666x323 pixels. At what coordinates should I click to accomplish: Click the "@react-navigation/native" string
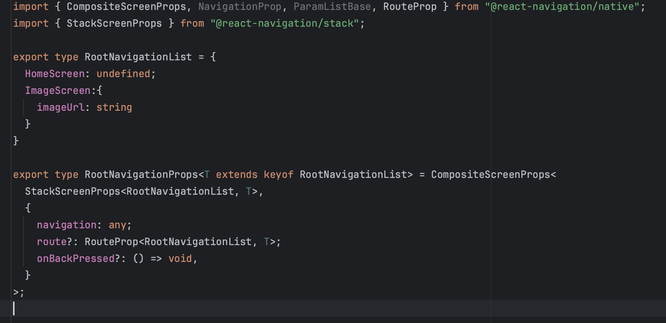[x=562, y=6]
